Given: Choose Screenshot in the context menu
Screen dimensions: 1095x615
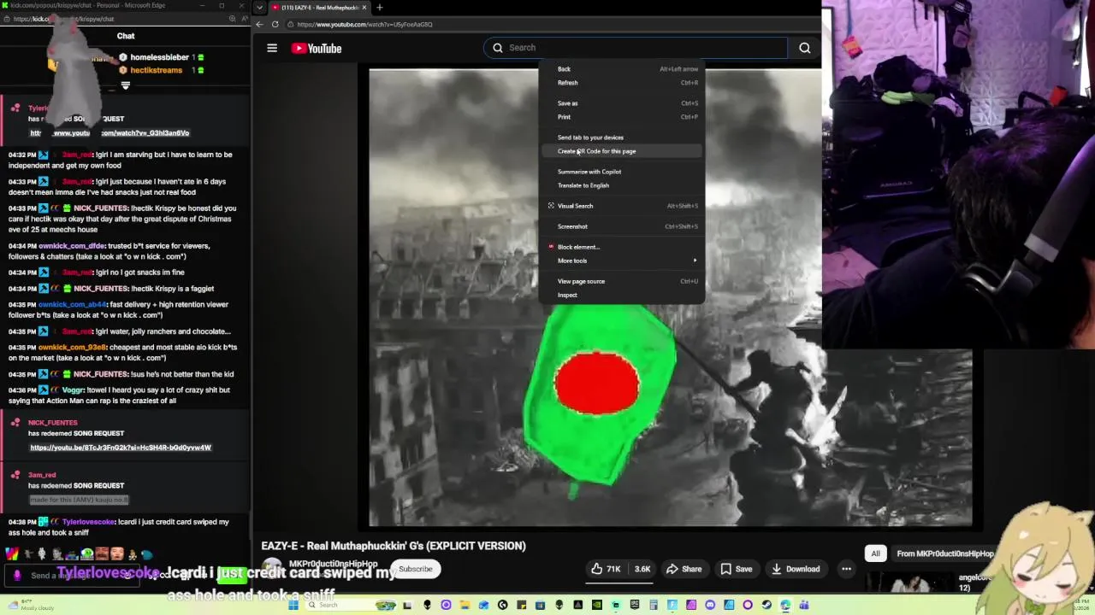Looking at the screenshot, I should (622, 226).
